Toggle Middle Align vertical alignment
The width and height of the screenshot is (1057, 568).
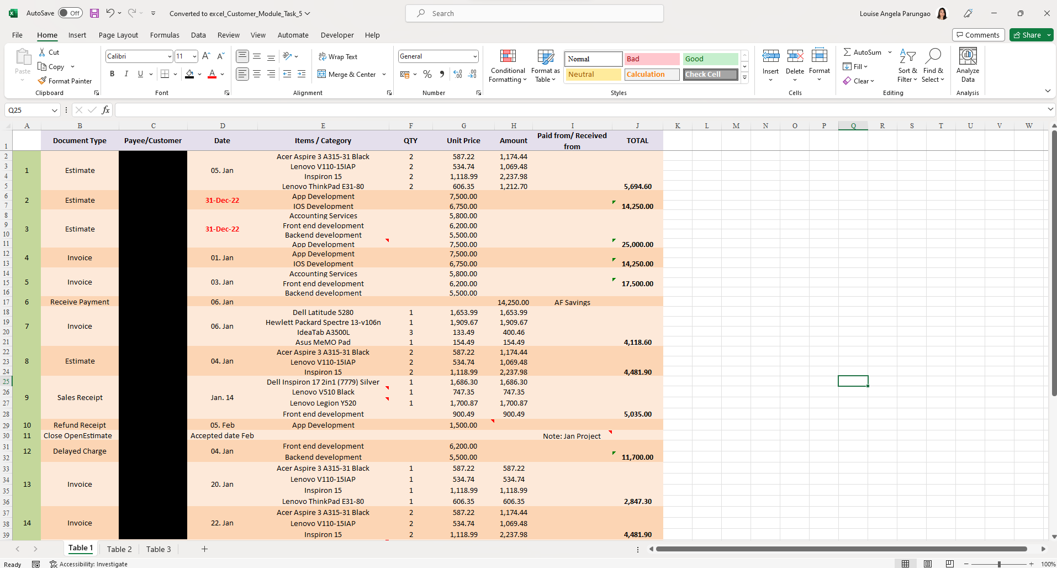257,56
